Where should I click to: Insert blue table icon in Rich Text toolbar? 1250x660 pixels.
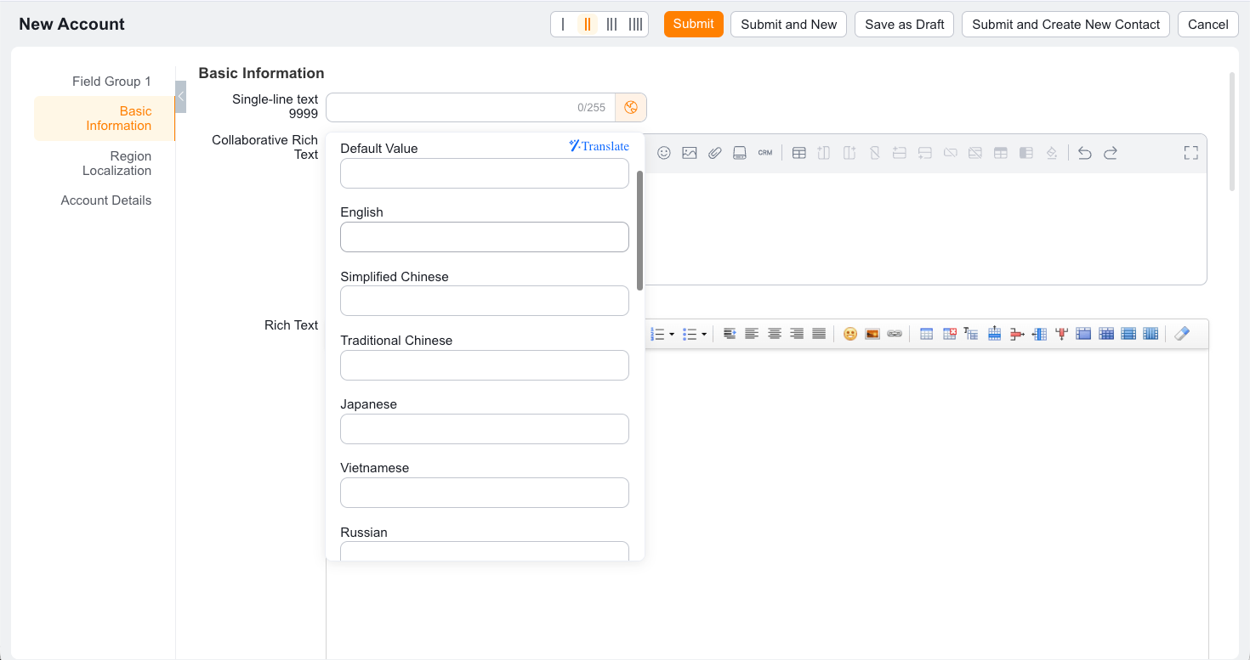tap(927, 334)
